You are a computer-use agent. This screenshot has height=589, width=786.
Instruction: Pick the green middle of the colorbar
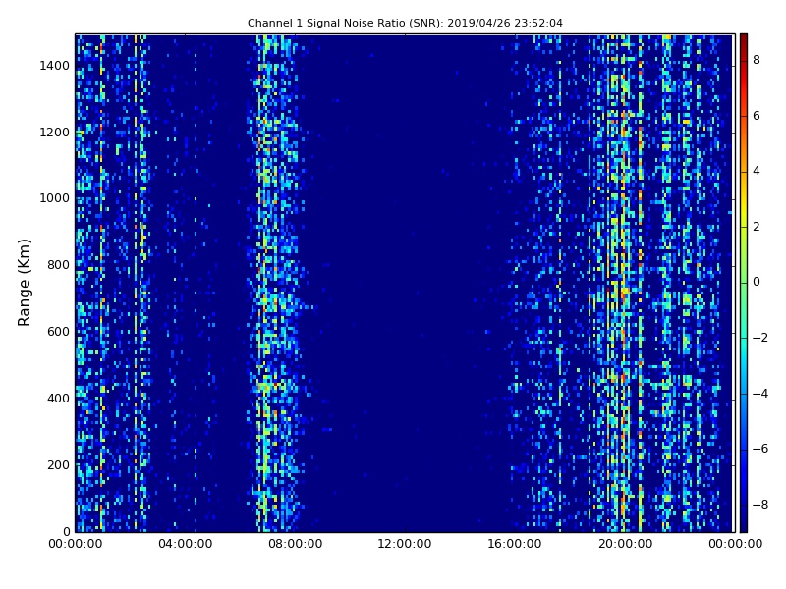(x=744, y=283)
